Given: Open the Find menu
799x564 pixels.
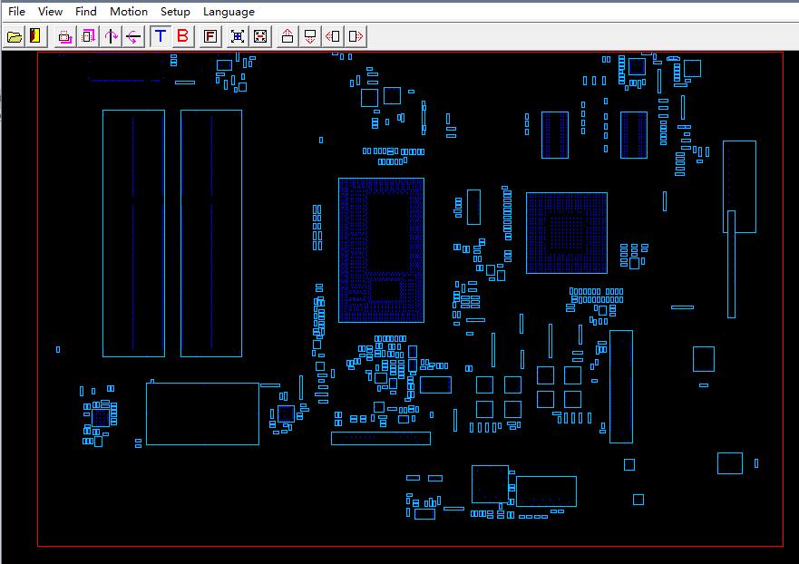Looking at the screenshot, I should pyautogui.click(x=85, y=11).
